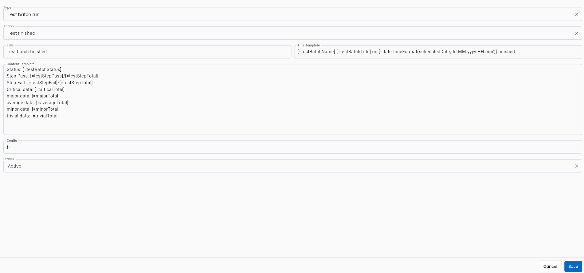The width and height of the screenshot is (584, 273).
Task: Click the 'Step Fail' template line
Action: (50, 83)
